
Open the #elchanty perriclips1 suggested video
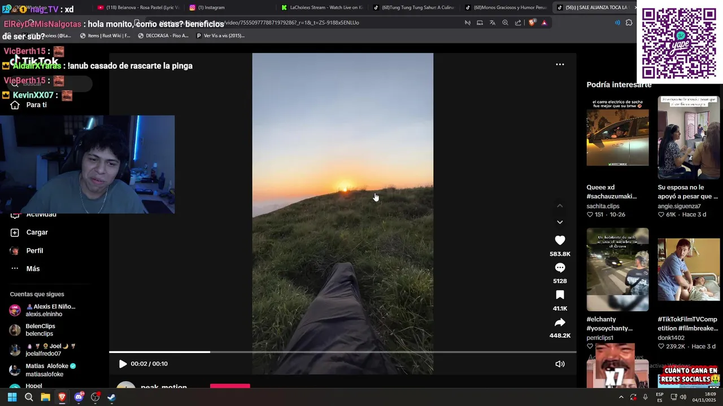click(617, 270)
